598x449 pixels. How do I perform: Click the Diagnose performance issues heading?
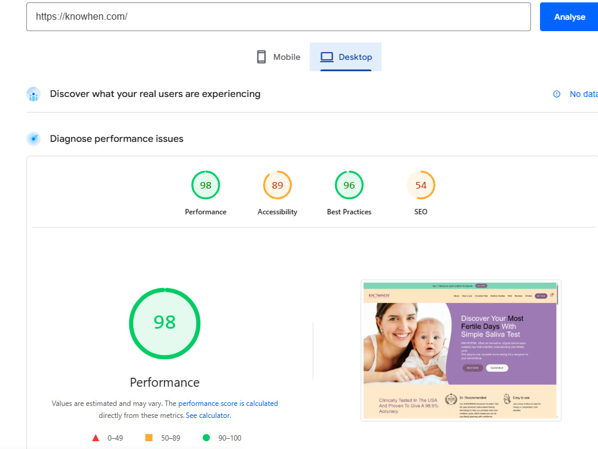(x=117, y=139)
